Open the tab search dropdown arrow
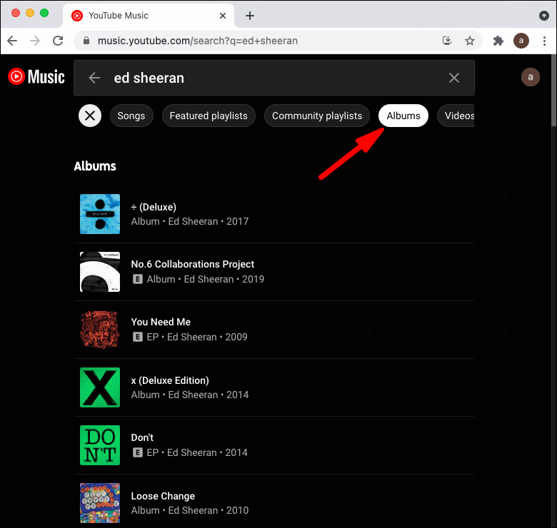The width and height of the screenshot is (557, 528). (544, 16)
